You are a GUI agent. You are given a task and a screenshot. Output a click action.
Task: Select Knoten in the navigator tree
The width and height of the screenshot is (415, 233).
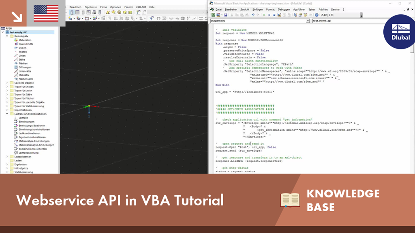[x=23, y=52]
